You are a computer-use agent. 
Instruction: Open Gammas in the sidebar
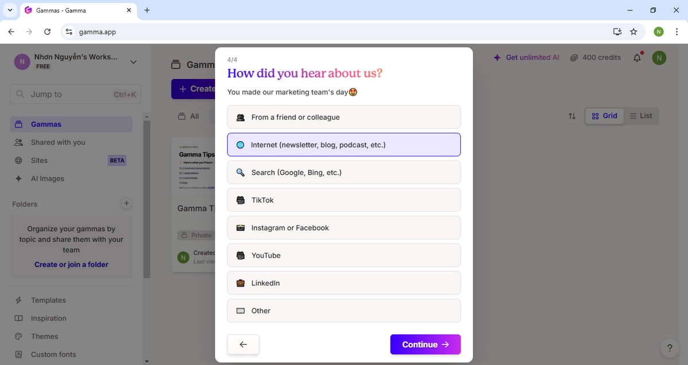point(71,124)
